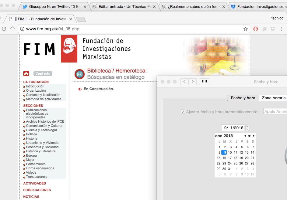Click the browser home button
This screenshot has width=287, height=200.
(12, 29)
